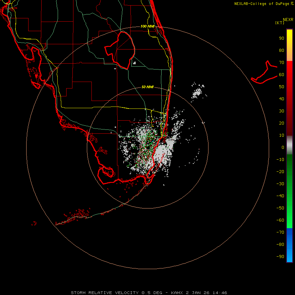
Task: Click the -80 value on the velocity scale
Action: (x=280, y=245)
